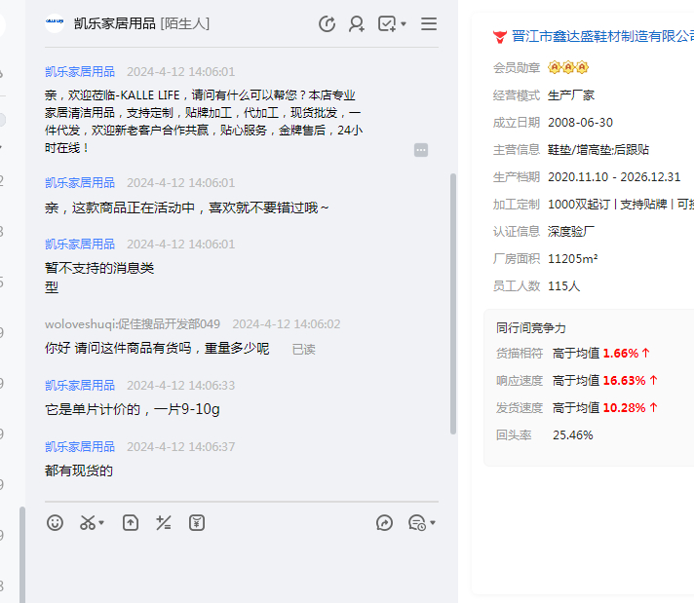
Task: Click the 凯乐家居用品 chat title
Action: point(114,24)
